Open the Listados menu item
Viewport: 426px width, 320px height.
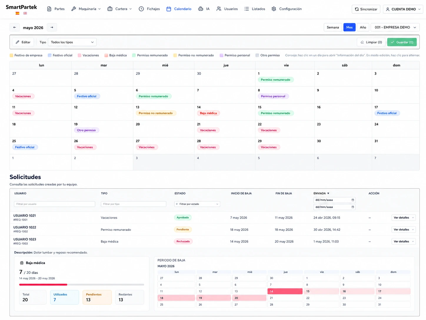click(255, 9)
